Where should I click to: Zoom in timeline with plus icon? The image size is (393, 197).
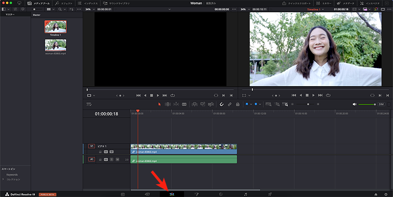(318, 104)
